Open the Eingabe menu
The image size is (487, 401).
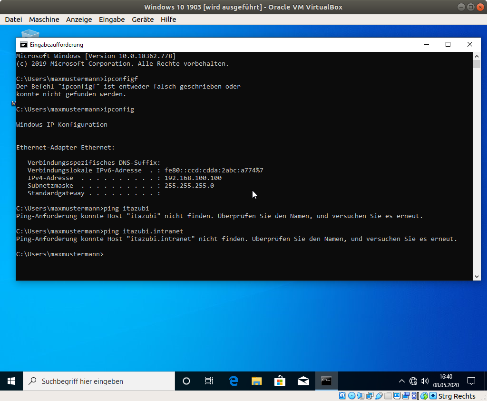coord(112,19)
